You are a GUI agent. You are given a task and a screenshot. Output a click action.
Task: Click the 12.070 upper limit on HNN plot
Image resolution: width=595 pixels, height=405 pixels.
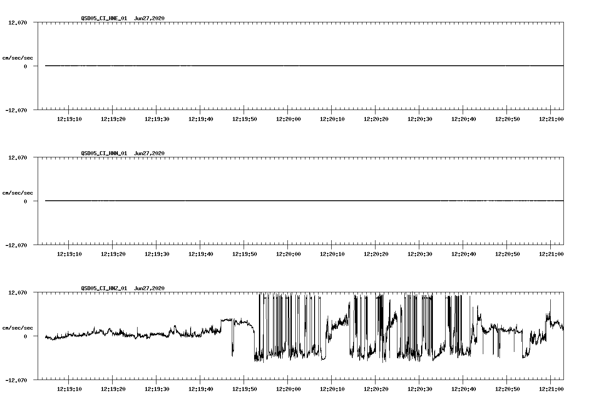click(18, 157)
